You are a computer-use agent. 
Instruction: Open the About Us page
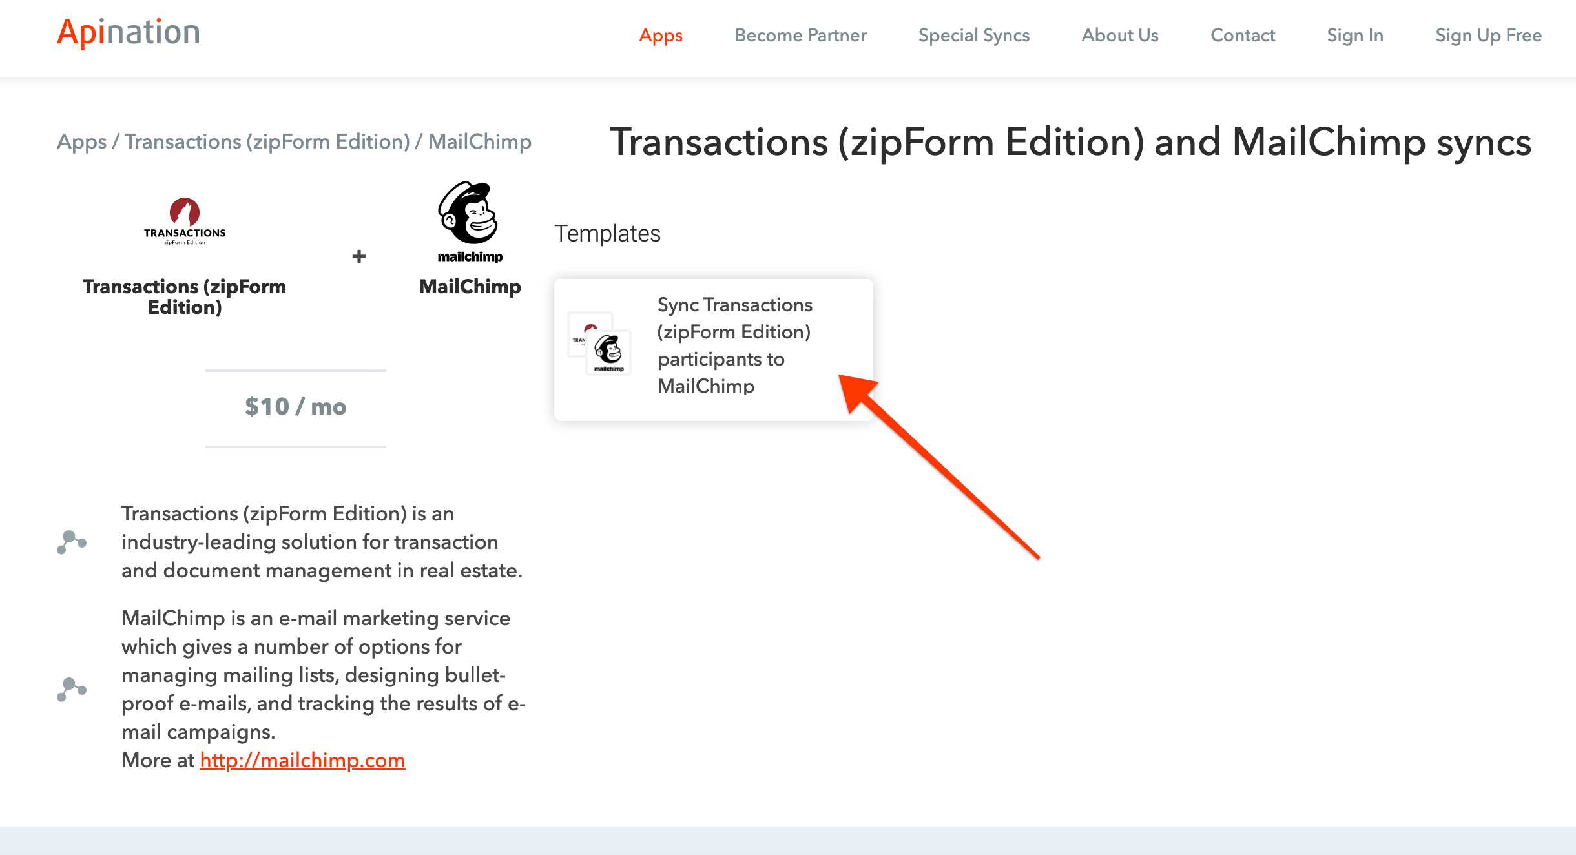[1120, 36]
